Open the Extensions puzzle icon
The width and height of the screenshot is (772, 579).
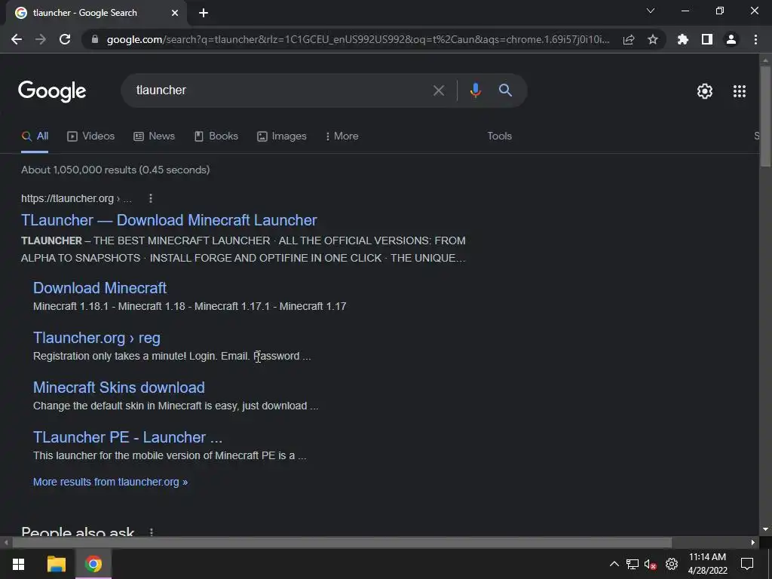pyautogui.click(x=683, y=39)
